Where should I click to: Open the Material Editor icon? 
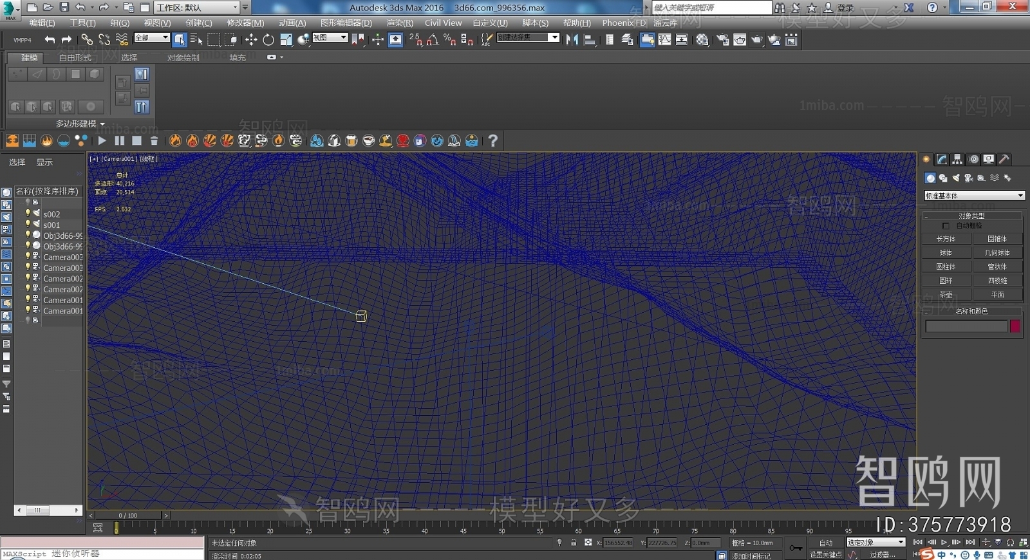(702, 40)
